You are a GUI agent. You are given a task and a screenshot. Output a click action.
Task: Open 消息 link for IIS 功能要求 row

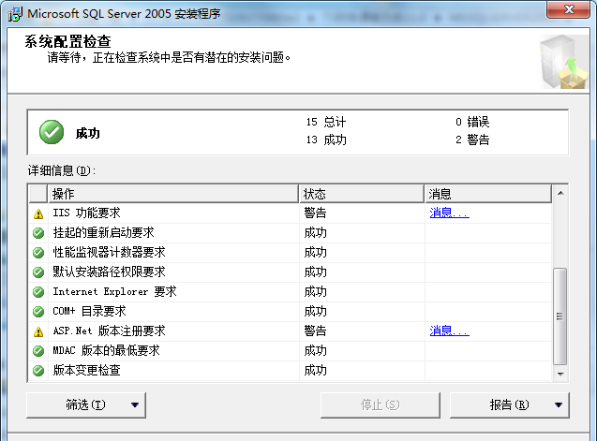[x=449, y=213]
